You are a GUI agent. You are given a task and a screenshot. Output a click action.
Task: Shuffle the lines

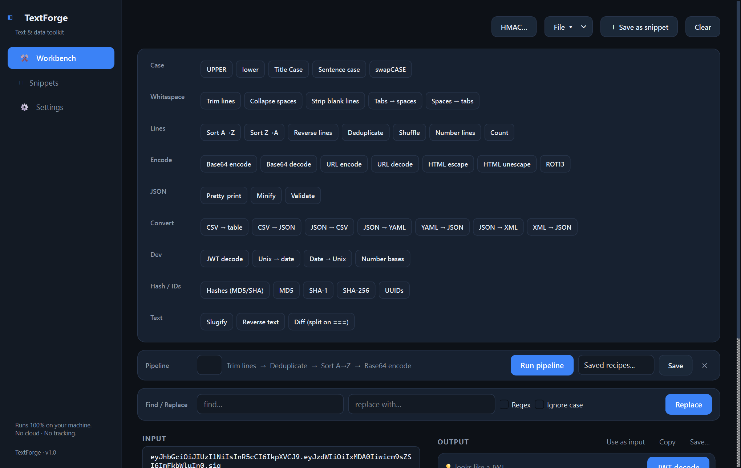click(x=409, y=132)
